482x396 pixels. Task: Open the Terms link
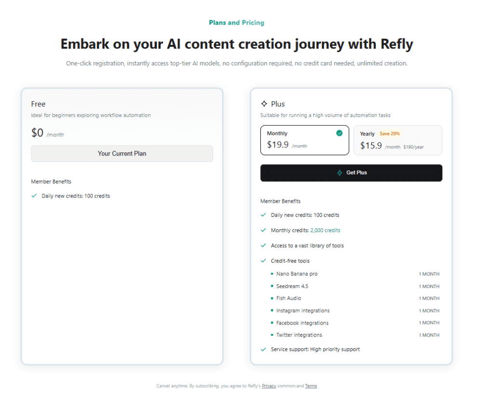(x=311, y=386)
